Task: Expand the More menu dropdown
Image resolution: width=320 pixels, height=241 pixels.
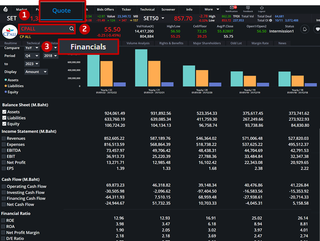Action: [212, 10]
